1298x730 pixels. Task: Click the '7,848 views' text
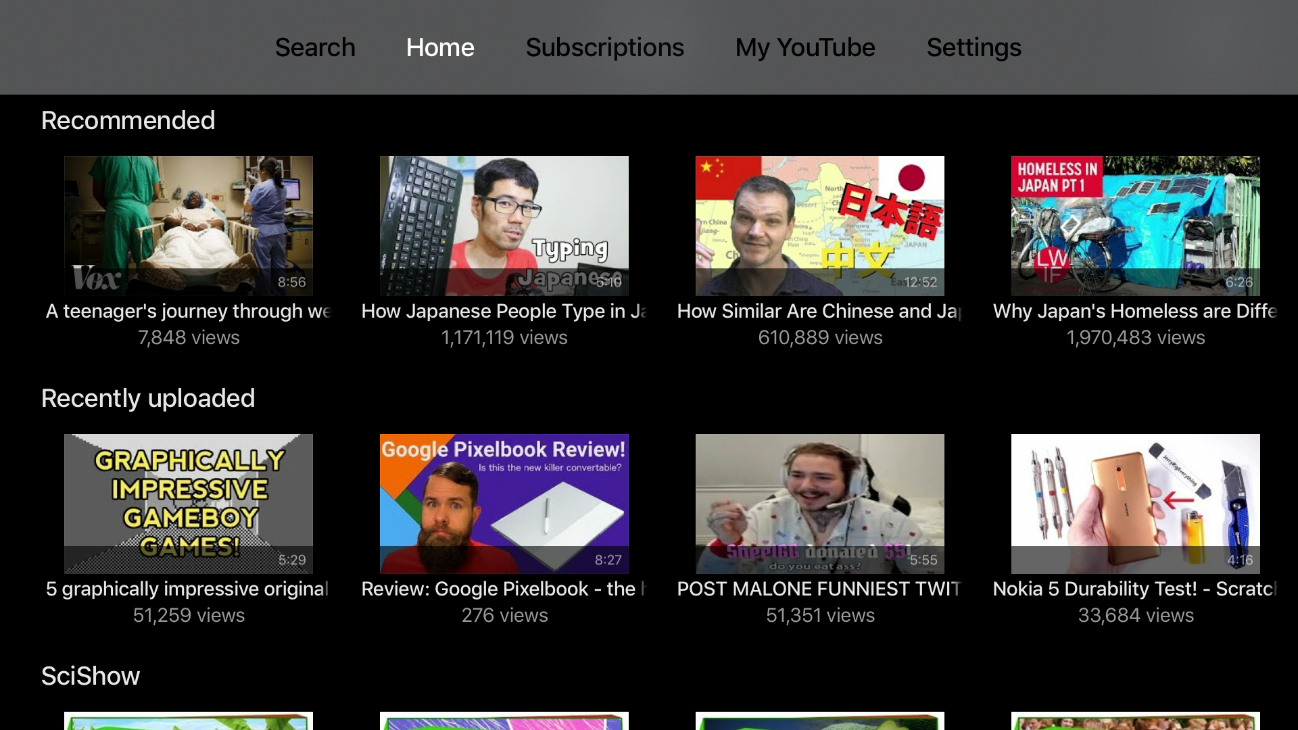(189, 337)
